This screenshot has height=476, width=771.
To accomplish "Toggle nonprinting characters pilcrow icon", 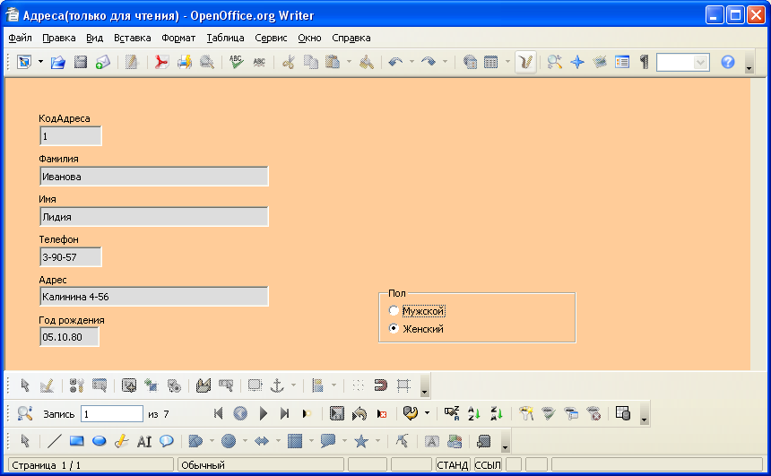I will (644, 63).
